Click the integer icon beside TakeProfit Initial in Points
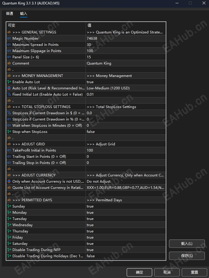Image resolution: width=209 pixels, height=278 pixels. (x=9, y=150)
